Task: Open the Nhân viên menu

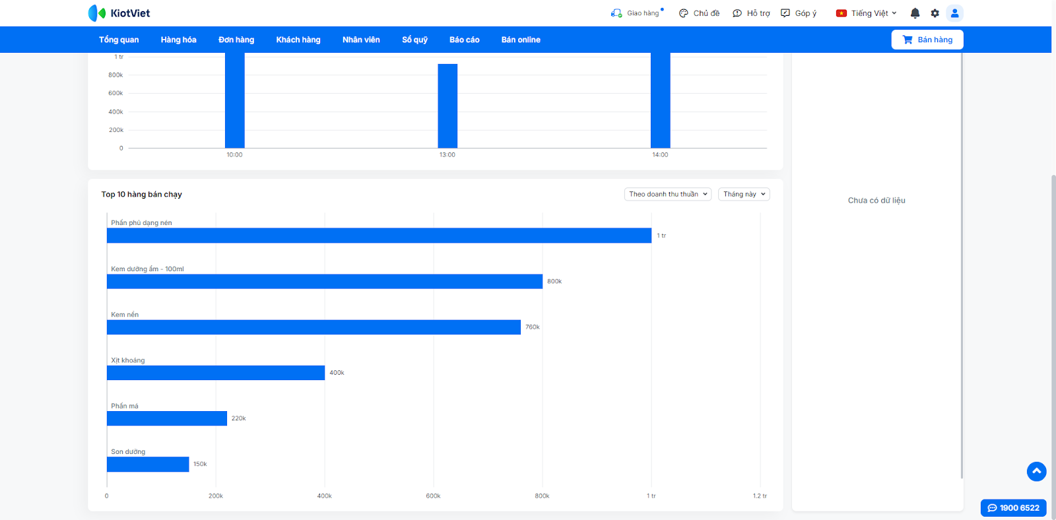Action: [361, 40]
